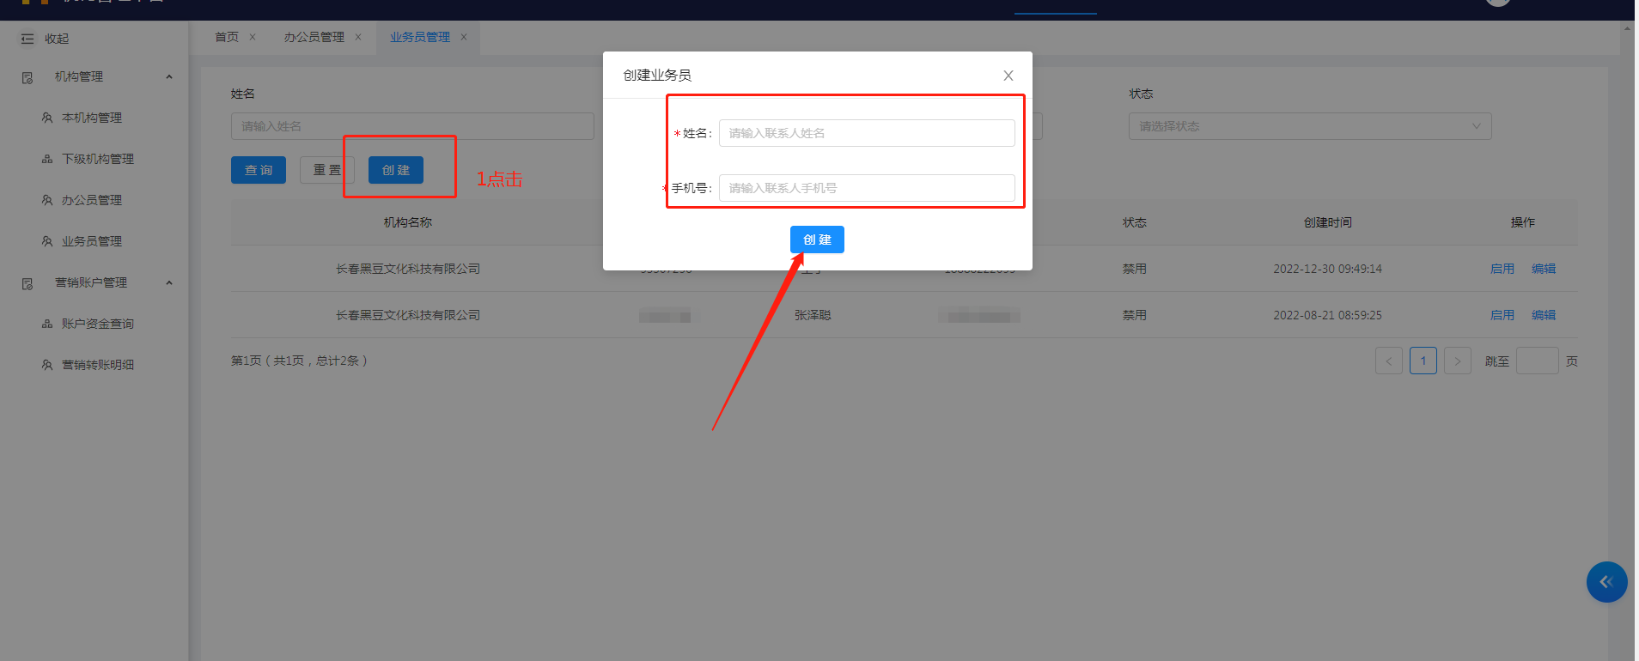Click the timestamp 2022-08-21 08:59:25
Screen dimensions: 1639x661
tap(1328, 315)
